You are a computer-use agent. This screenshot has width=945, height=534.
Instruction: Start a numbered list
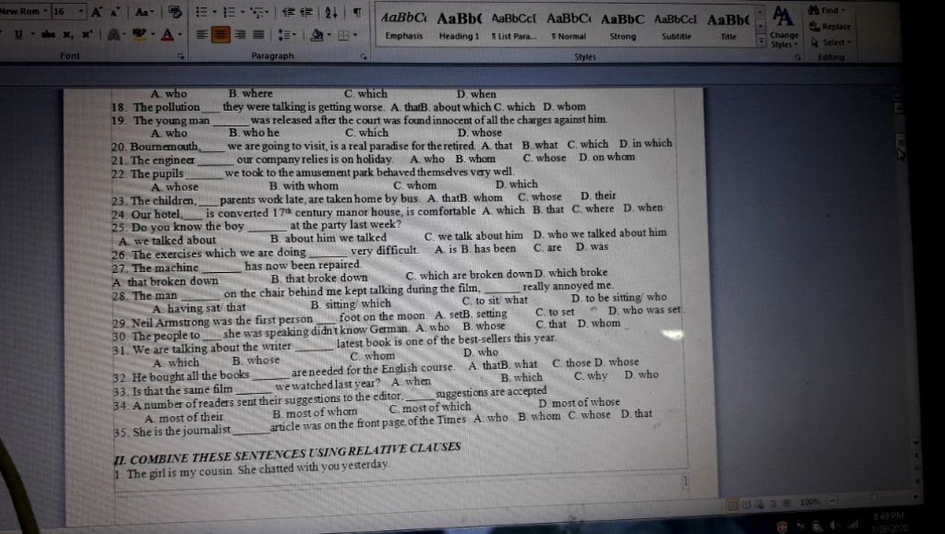pos(229,12)
